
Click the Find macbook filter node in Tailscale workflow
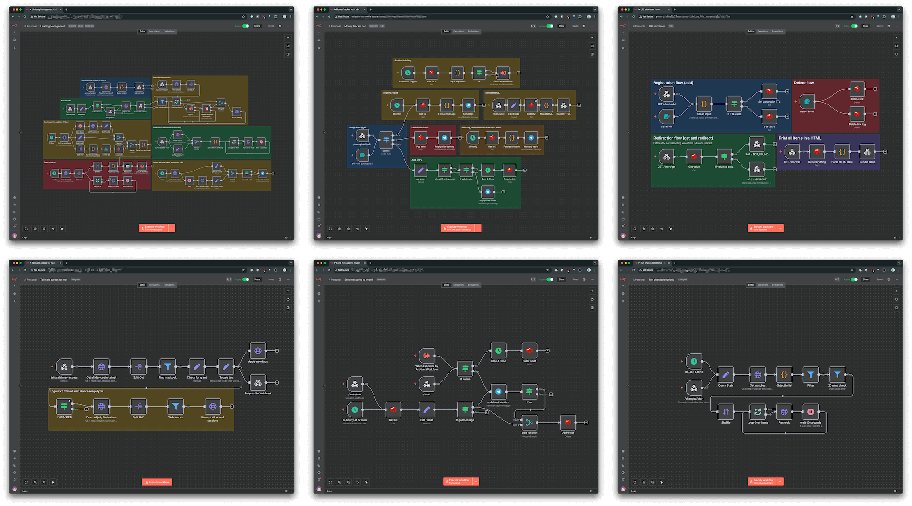pos(167,367)
